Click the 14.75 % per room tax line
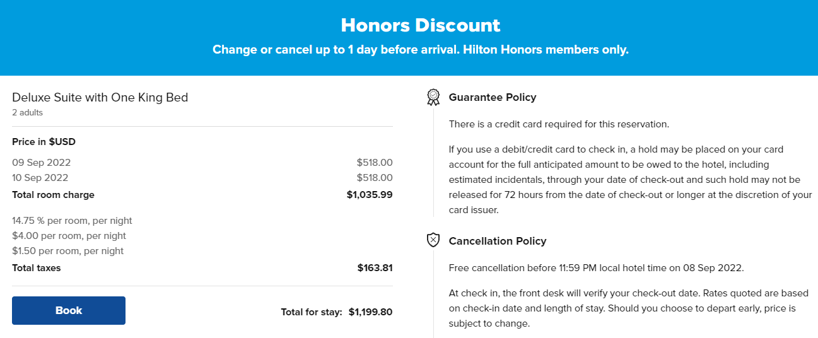Image resolution: width=818 pixels, height=338 pixels. pyautogui.click(x=72, y=221)
